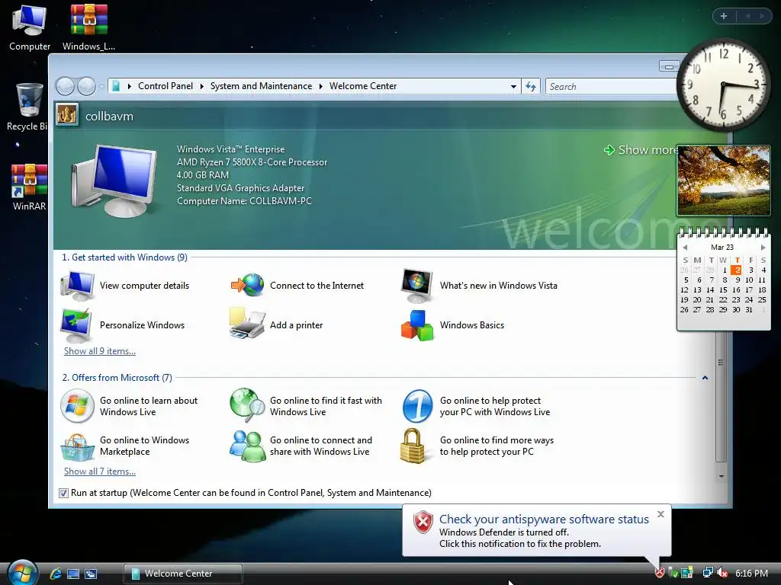Screen dimensions: 781x585
Task: Click the collbavm user account picture
Action: pyautogui.click(x=67, y=116)
